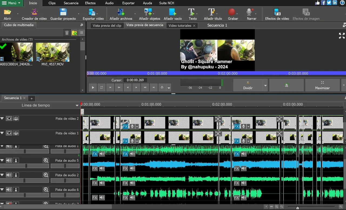The height and width of the screenshot is (210, 346).
Task: Open playback controls dropdown arrow
Action: [169, 88]
